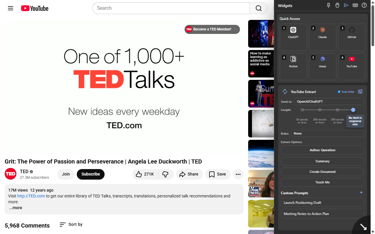Subscribe to the TED channel
This screenshot has width=375, height=234.
click(91, 174)
